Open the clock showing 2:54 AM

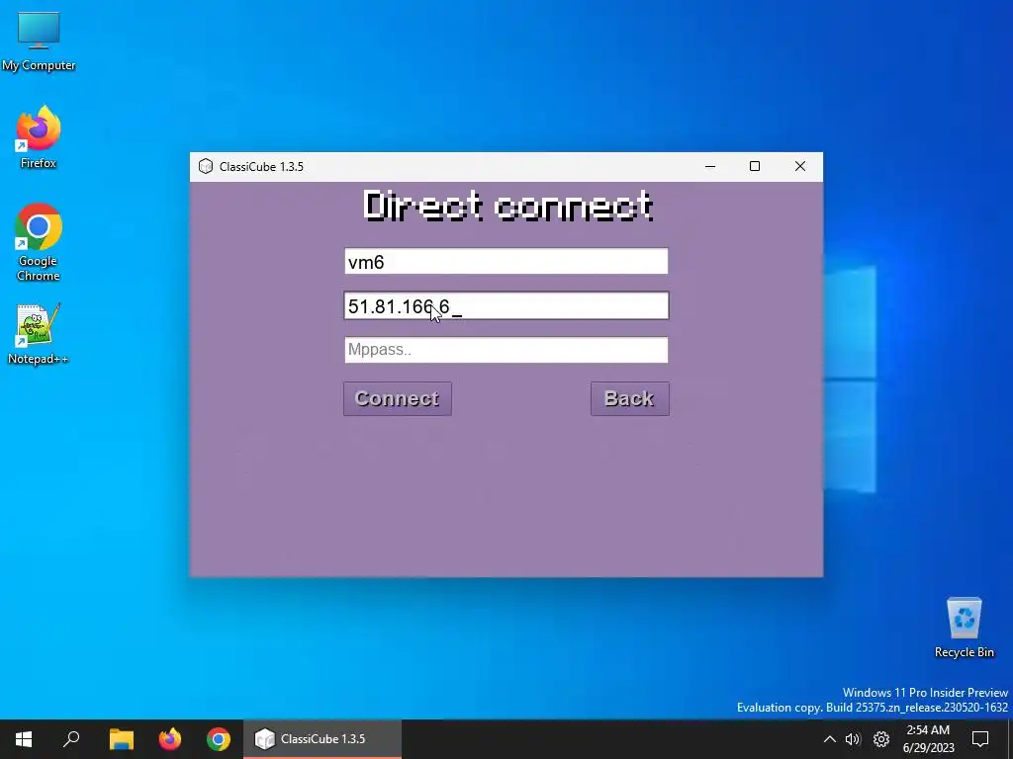coord(928,739)
